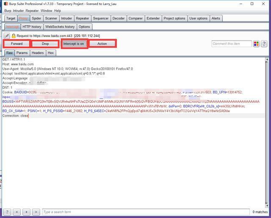The width and height of the screenshot is (271, 218).
Task: Switch to the Sequencer tab
Action: [101, 18]
